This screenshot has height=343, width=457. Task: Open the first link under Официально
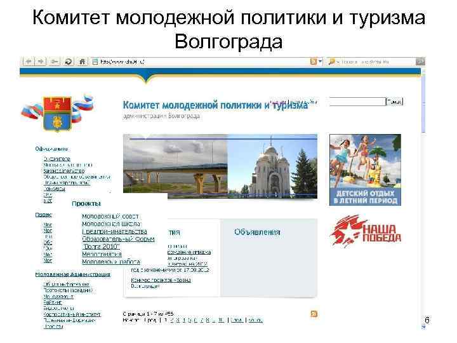57,159
